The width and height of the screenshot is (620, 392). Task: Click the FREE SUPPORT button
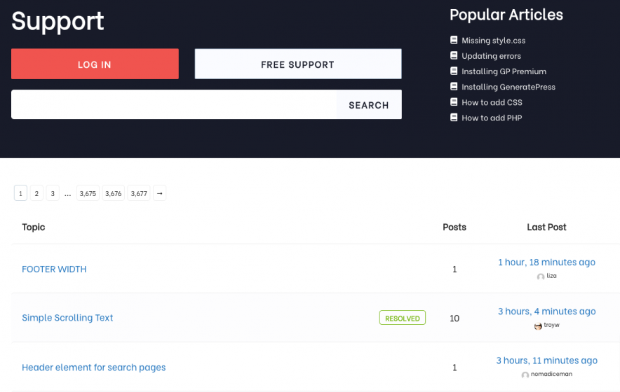point(297,64)
